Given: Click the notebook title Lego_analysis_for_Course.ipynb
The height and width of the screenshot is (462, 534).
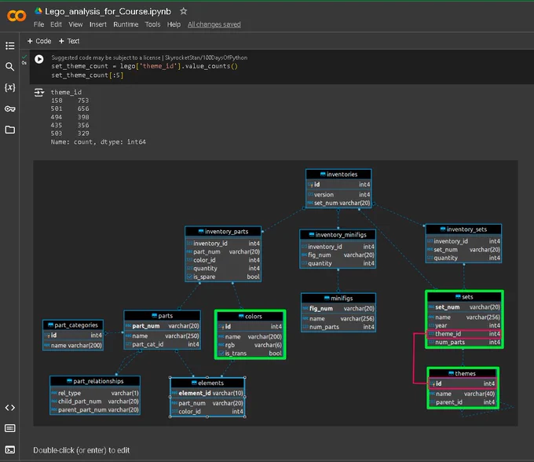Looking at the screenshot, I should click(x=108, y=12).
